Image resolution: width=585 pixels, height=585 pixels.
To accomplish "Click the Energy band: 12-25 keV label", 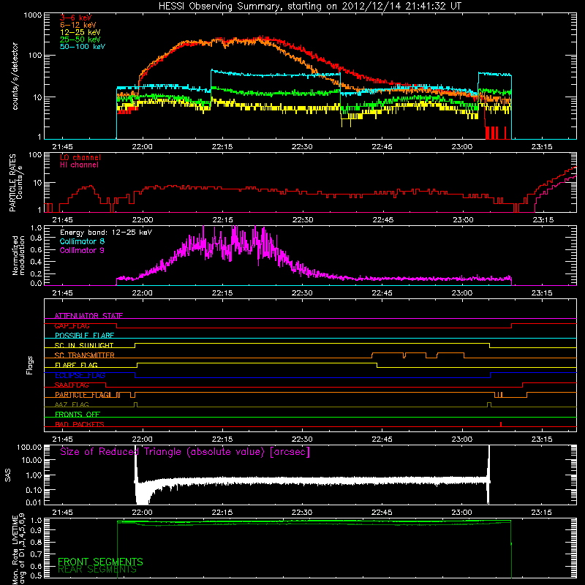I will [x=106, y=233].
